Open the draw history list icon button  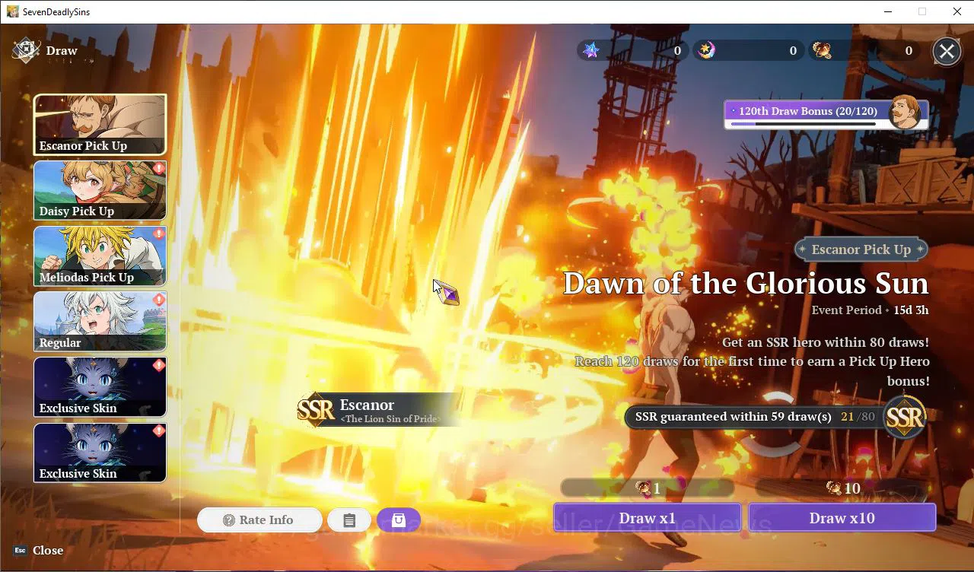(349, 520)
